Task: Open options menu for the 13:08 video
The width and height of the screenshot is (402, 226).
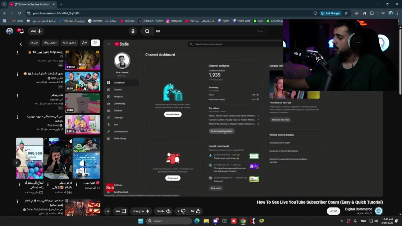Action: click(x=18, y=95)
